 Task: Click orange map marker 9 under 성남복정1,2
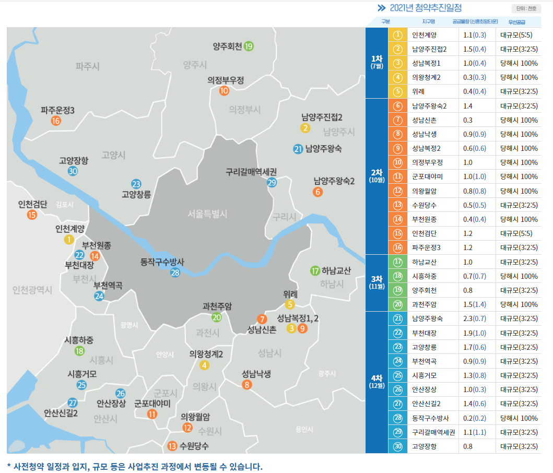pyautogui.click(x=302, y=328)
